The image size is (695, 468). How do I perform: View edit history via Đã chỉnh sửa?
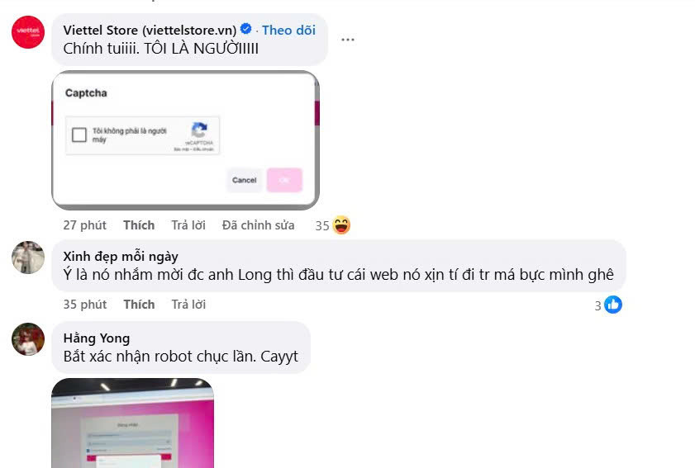(258, 225)
